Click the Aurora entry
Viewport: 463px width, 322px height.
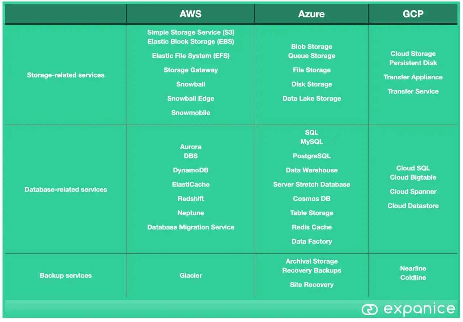click(191, 147)
